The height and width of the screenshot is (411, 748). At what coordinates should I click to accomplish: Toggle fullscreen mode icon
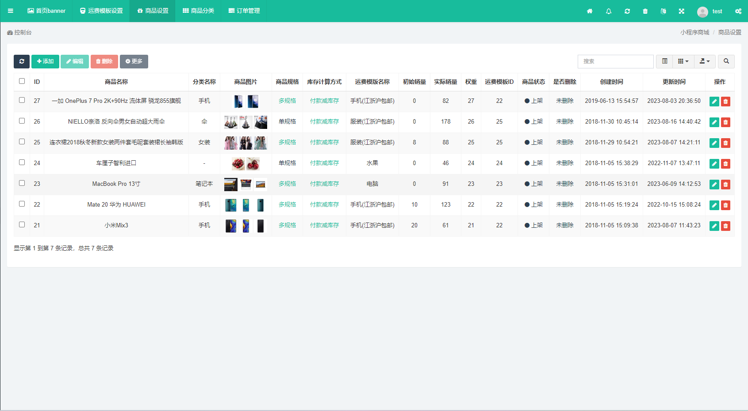682,11
